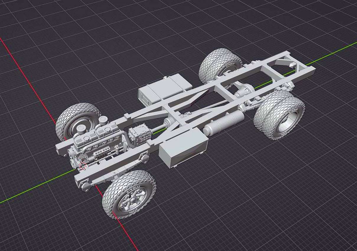
Task: Click the 3D cursor near the engine front
Action: [83, 166]
